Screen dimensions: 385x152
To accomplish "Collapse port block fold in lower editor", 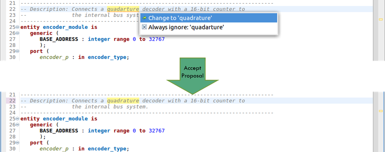I will point(17,143).
